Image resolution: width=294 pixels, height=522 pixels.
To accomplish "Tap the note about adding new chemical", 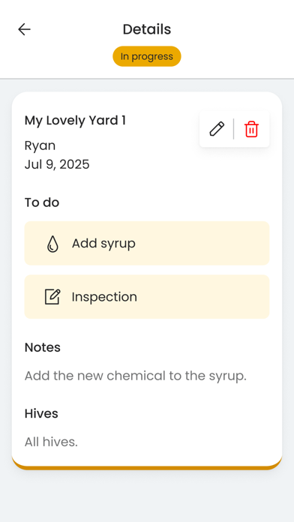I will (x=136, y=376).
